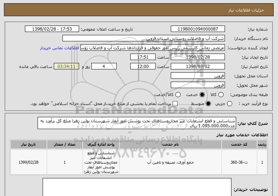This screenshot has width=278, height=196.
Task: Click the استان محل تحویل field
Action: point(198,76)
